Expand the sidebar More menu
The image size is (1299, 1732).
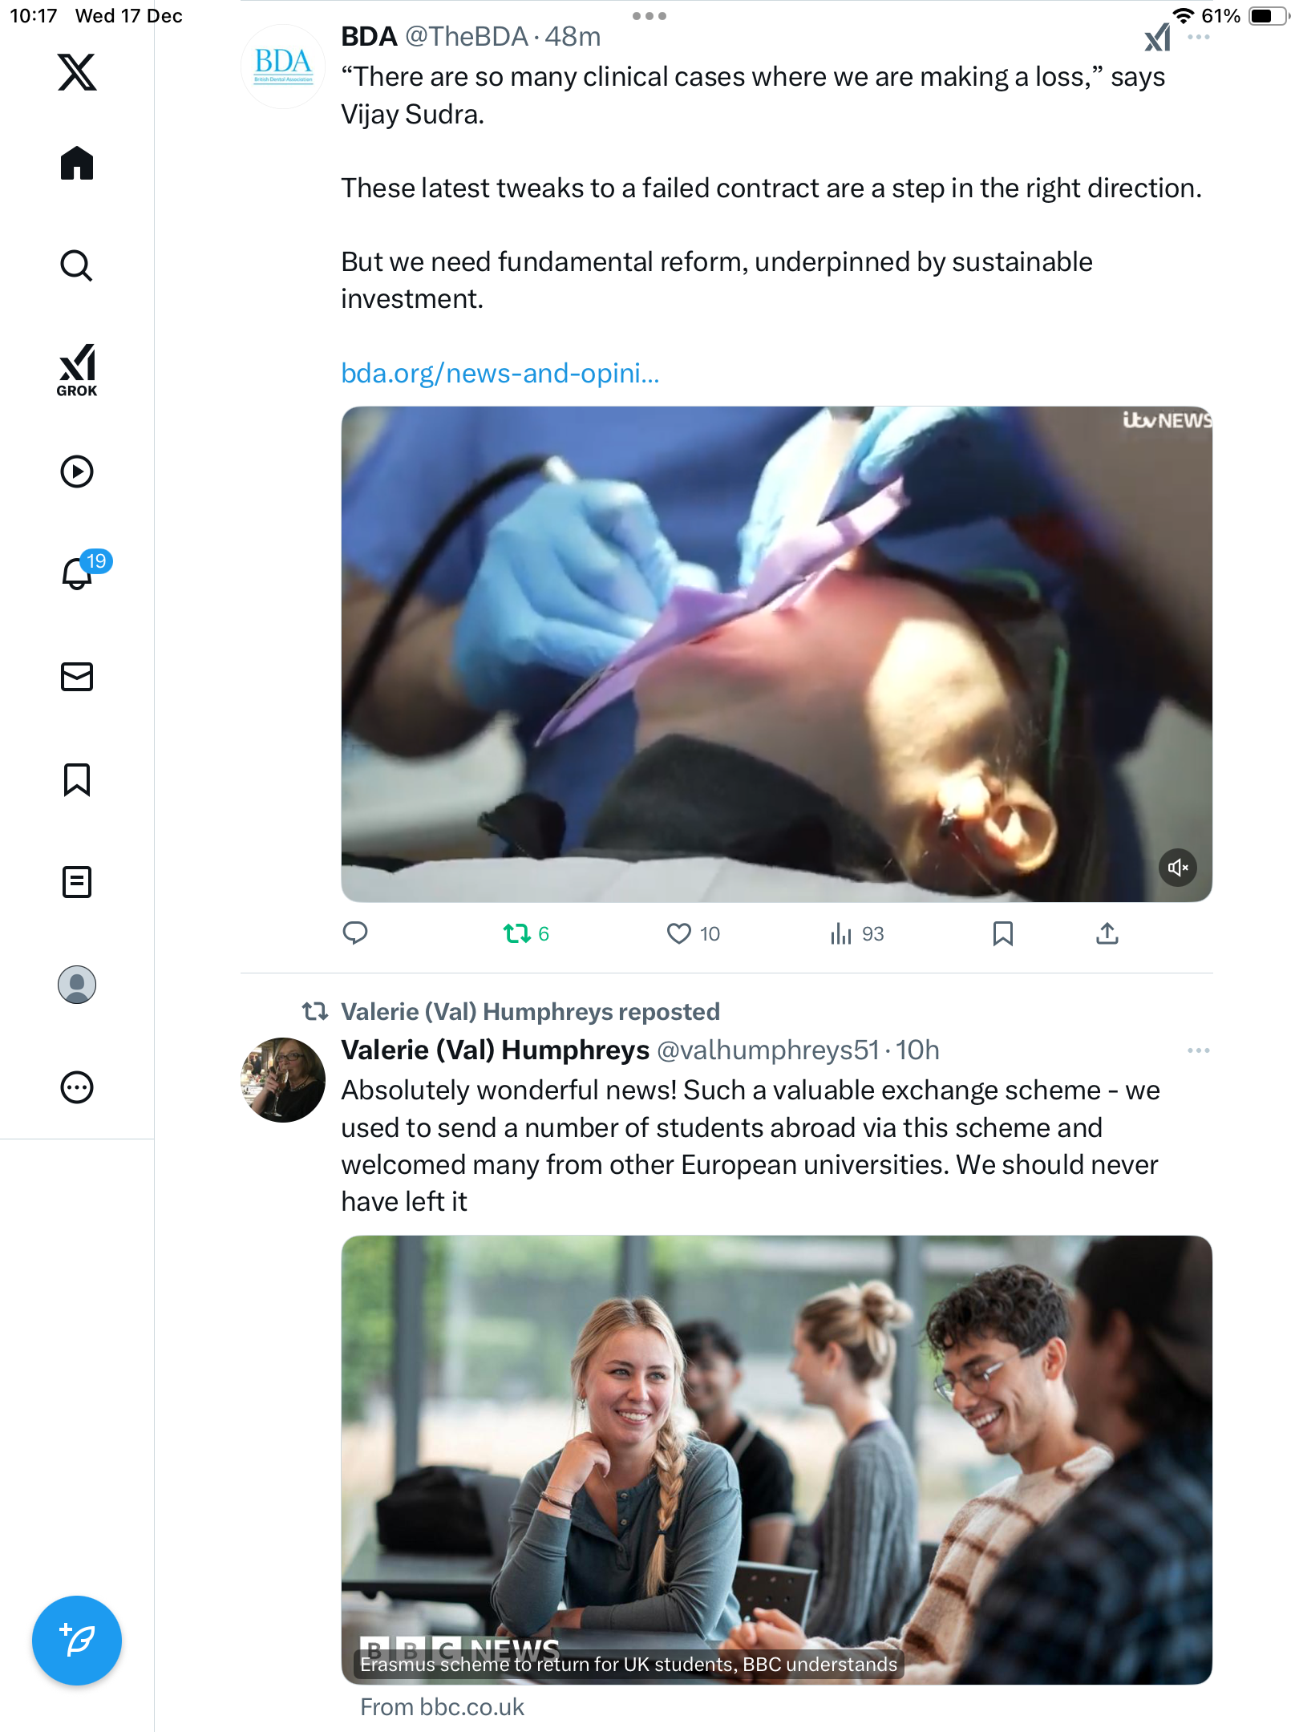pos(77,1087)
